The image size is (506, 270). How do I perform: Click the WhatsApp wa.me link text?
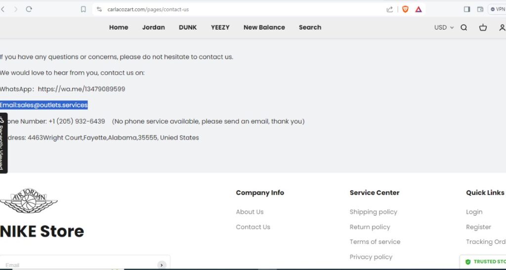coord(82,89)
